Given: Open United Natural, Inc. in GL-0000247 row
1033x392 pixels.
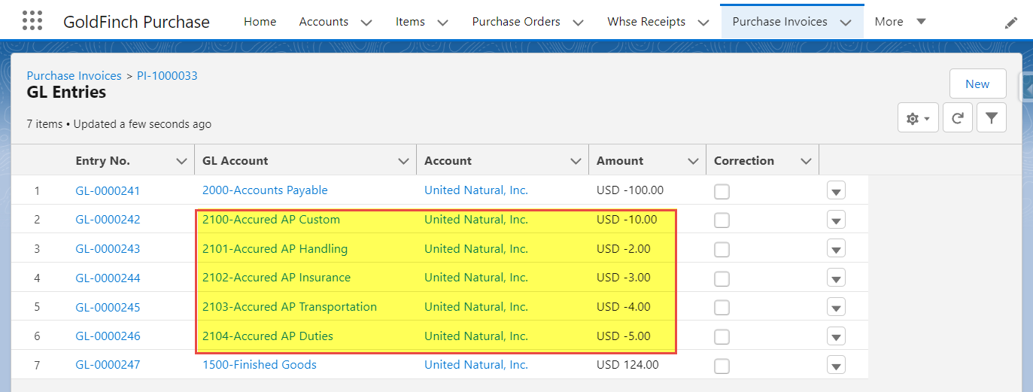Looking at the screenshot, I should [x=476, y=365].
